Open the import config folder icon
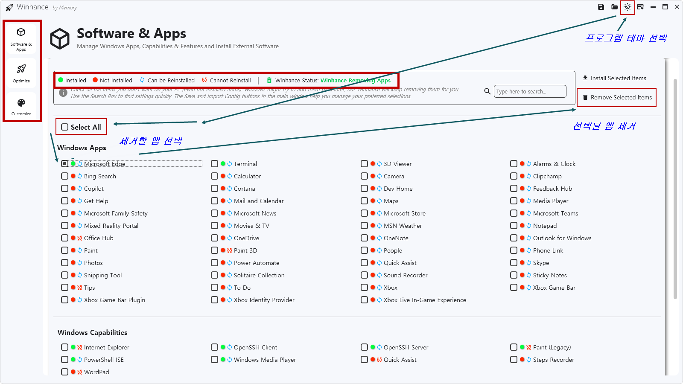This screenshot has height=384, width=683. click(x=615, y=7)
